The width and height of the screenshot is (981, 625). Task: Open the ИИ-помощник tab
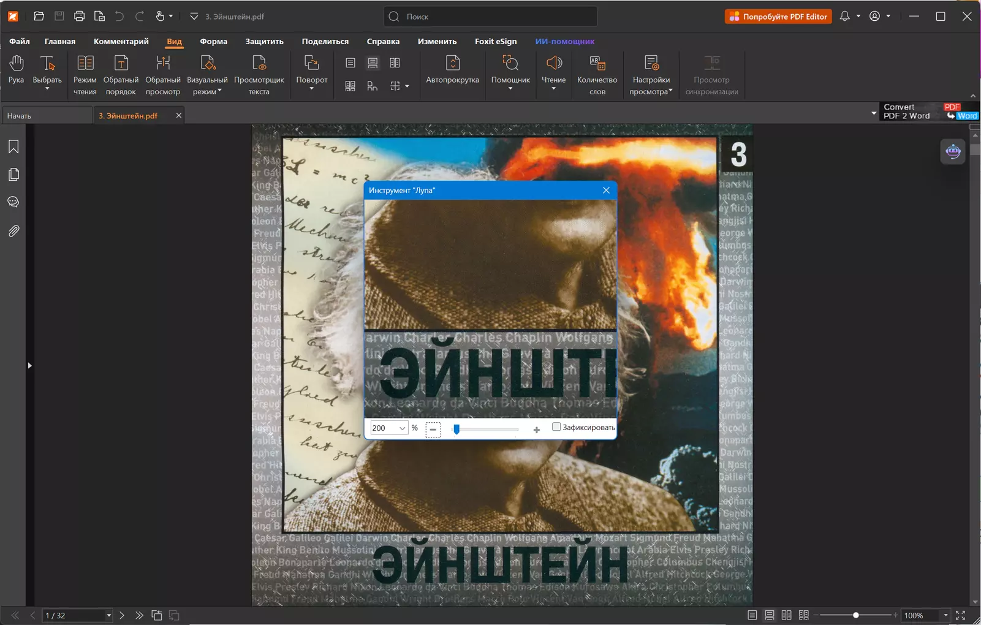[565, 41]
